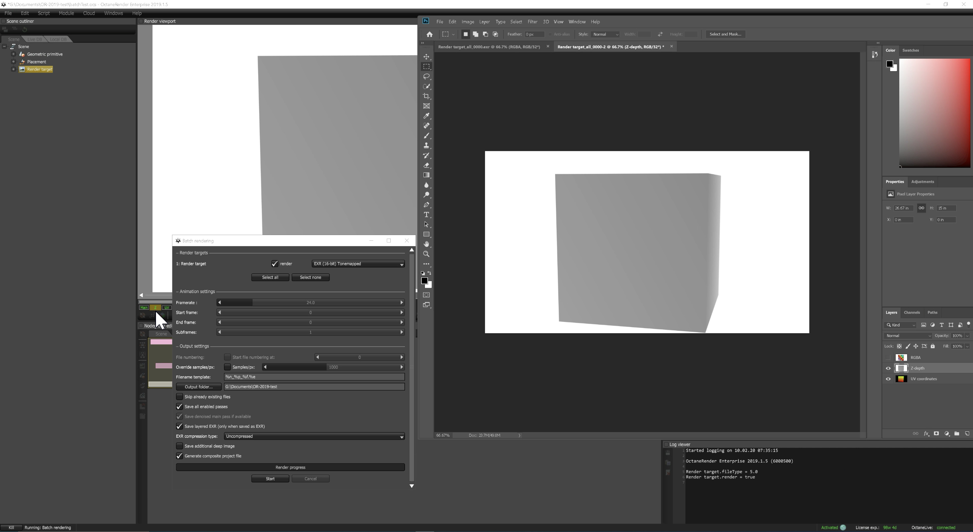Open the render target file format dropdown
The height and width of the screenshot is (532, 973).
tap(358, 264)
